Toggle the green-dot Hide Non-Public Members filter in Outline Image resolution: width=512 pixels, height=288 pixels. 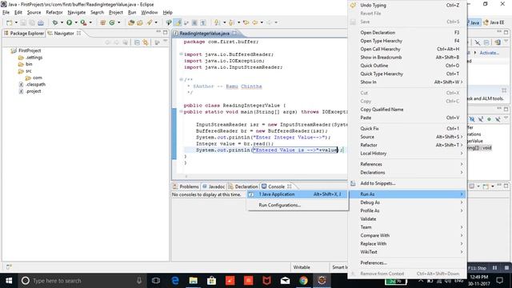point(489,119)
